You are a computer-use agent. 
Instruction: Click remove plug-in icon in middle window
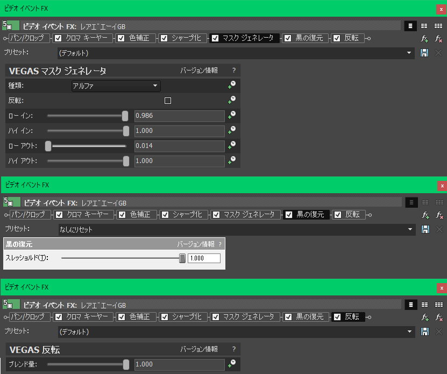(x=439, y=215)
